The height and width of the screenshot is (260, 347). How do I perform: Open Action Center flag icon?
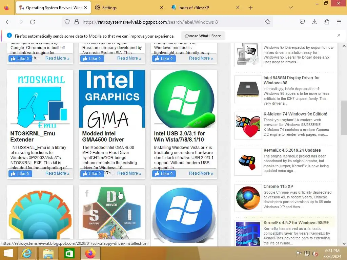coord(299,253)
